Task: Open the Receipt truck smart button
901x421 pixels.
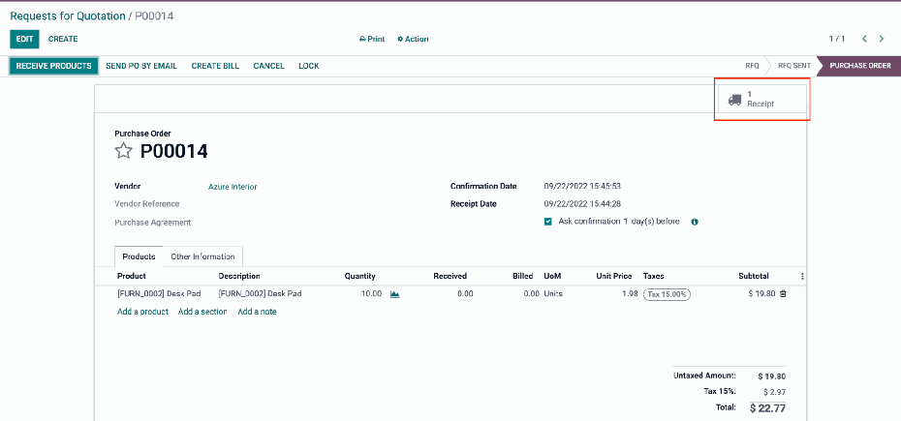Action: 761,99
